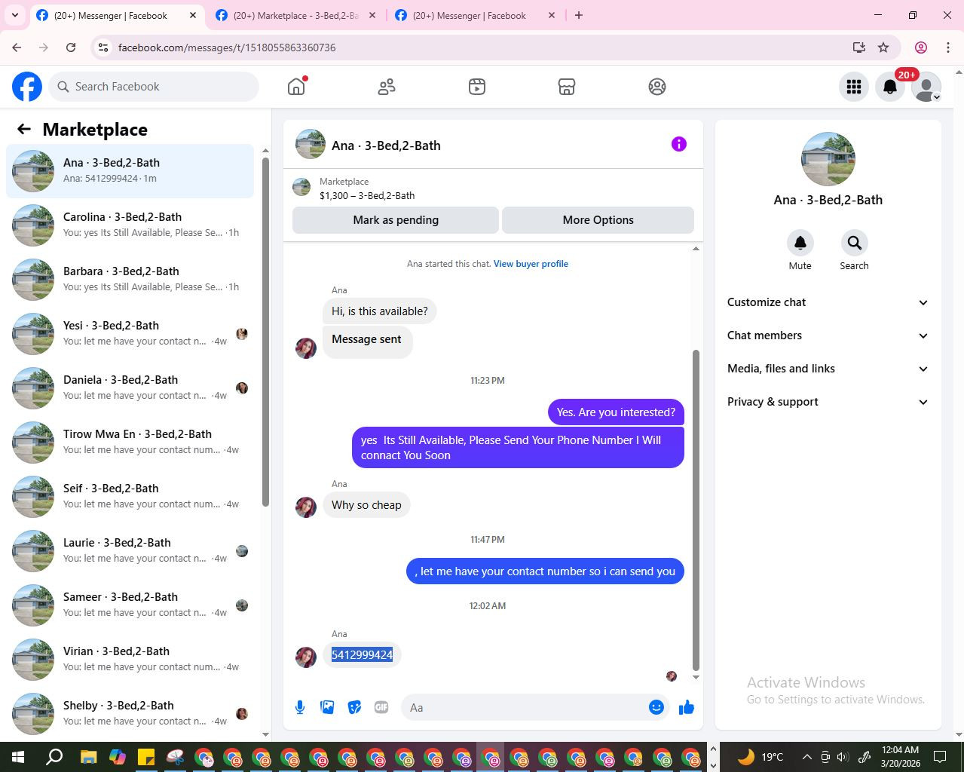Open the Virian · 3-Bed,2-Bath conversation
Screen dimensions: 964x772
130,660
